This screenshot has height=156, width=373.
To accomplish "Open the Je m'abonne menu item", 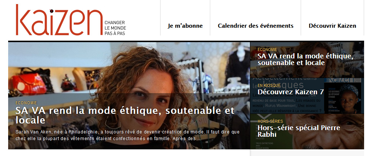I will pos(185,26).
